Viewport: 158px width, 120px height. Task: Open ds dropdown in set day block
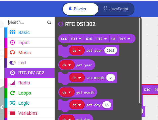pyautogui.click(x=77, y=105)
